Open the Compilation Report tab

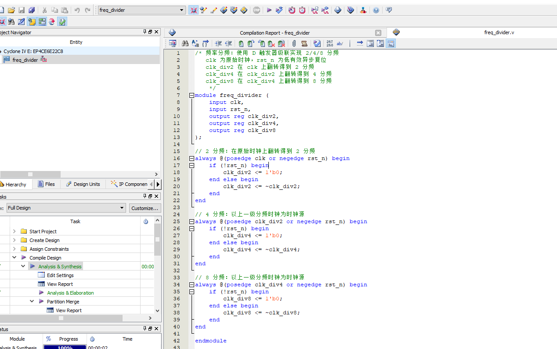coord(275,33)
